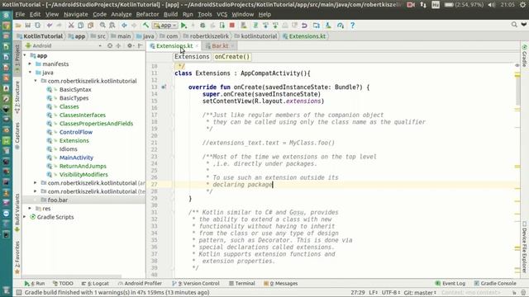529x297 pixels.
Task: Click the onCreate() breadcrumb above editor
Action: pyautogui.click(x=232, y=57)
